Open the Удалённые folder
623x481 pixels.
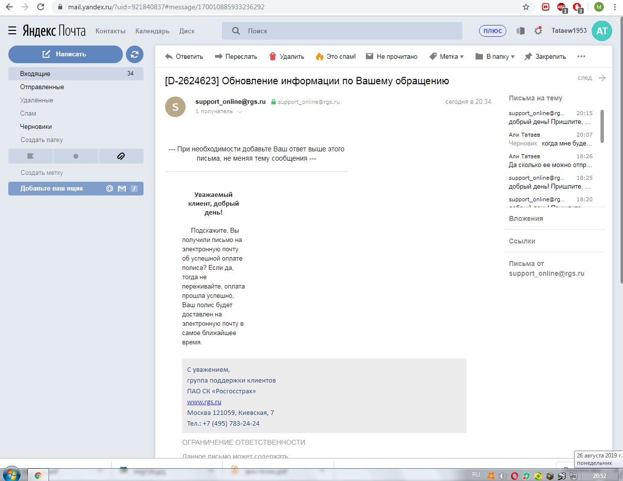37,100
